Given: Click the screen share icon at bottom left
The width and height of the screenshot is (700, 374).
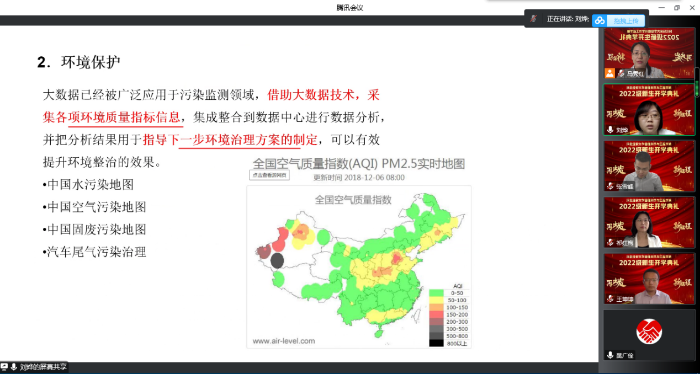Looking at the screenshot, I should 4,367.
